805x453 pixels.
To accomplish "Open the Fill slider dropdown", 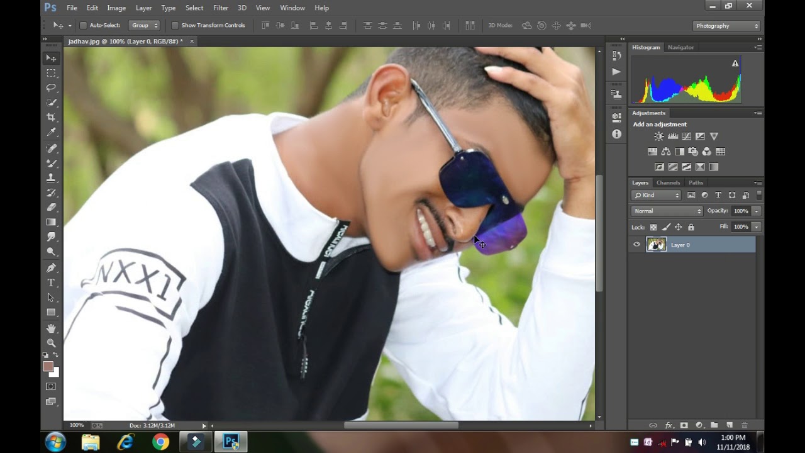I will (x=757, y=226).
